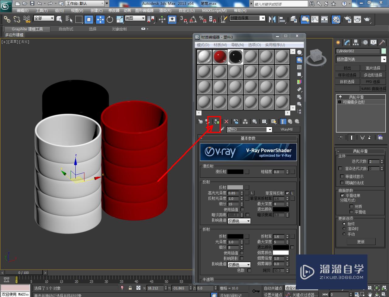389x297 pixels.
Task: Open the Utilities hammer tab
Action: [382, 43]
